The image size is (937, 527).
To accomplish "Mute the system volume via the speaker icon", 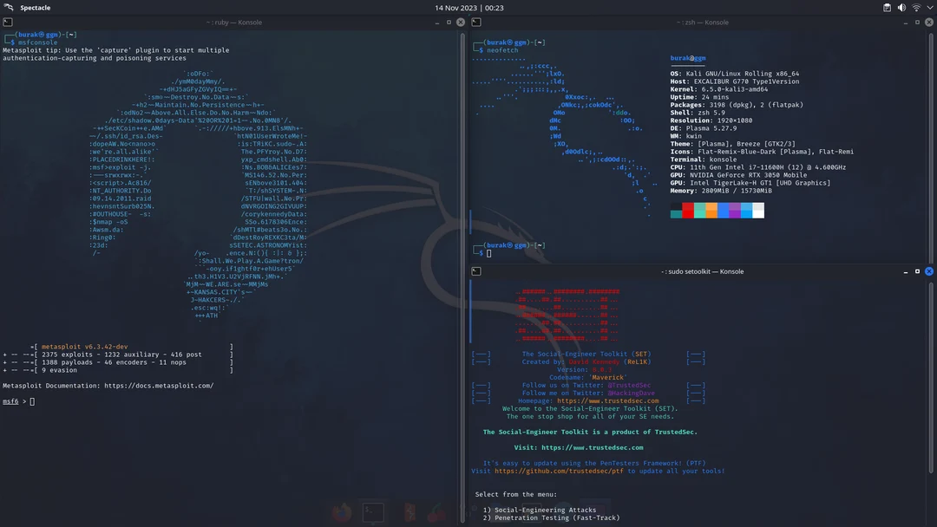I will (x=901, y=7).
